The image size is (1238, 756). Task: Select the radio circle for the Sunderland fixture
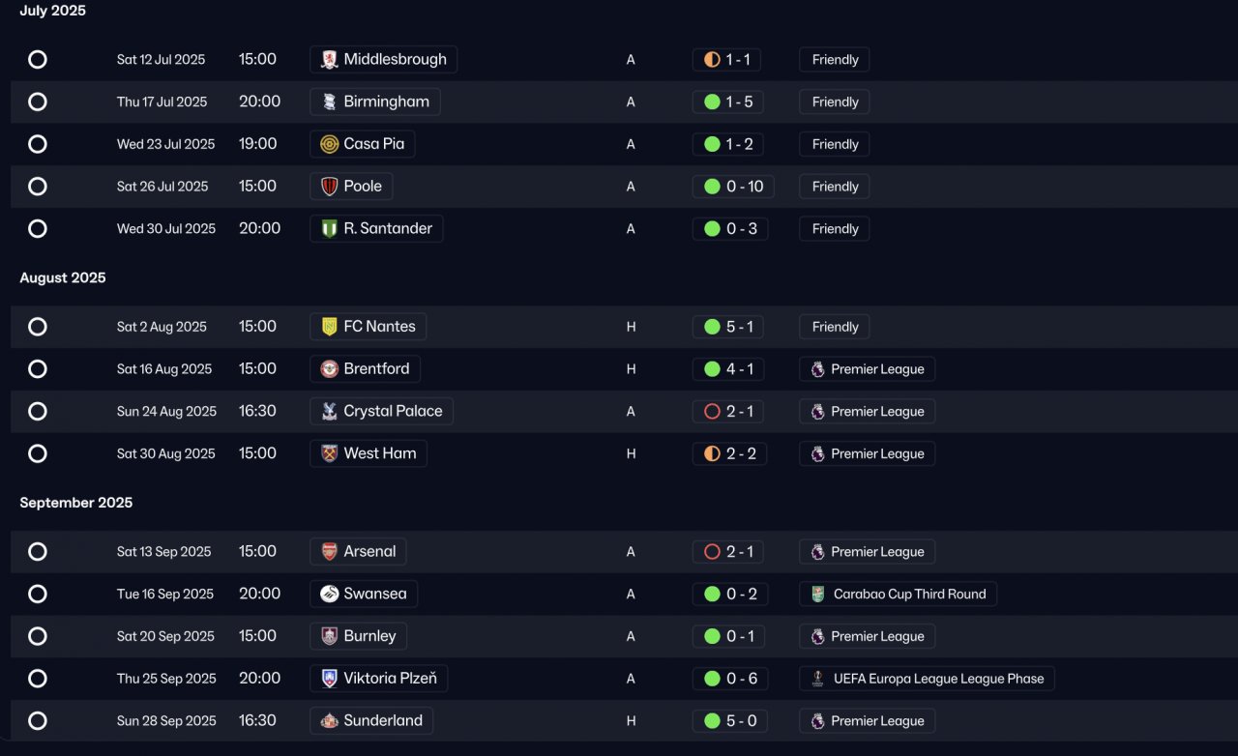pyautogui.click(x=38, y=721)
